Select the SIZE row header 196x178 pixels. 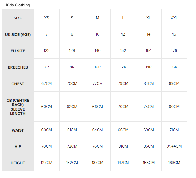coord(18,18)
